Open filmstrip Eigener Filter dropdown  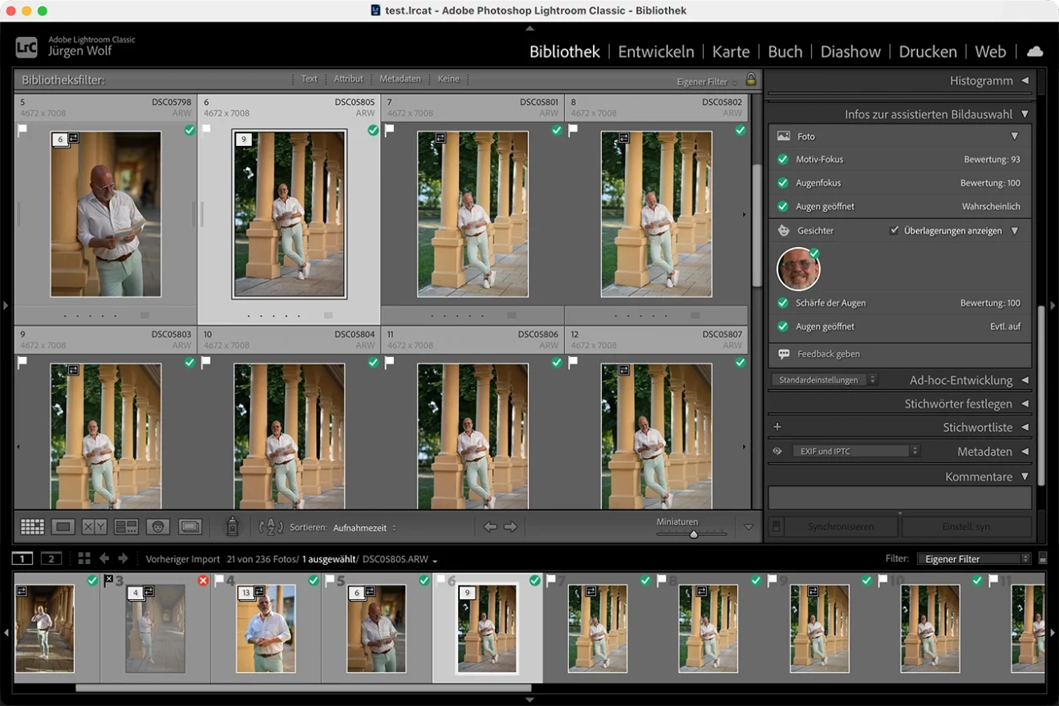[974, 558]
